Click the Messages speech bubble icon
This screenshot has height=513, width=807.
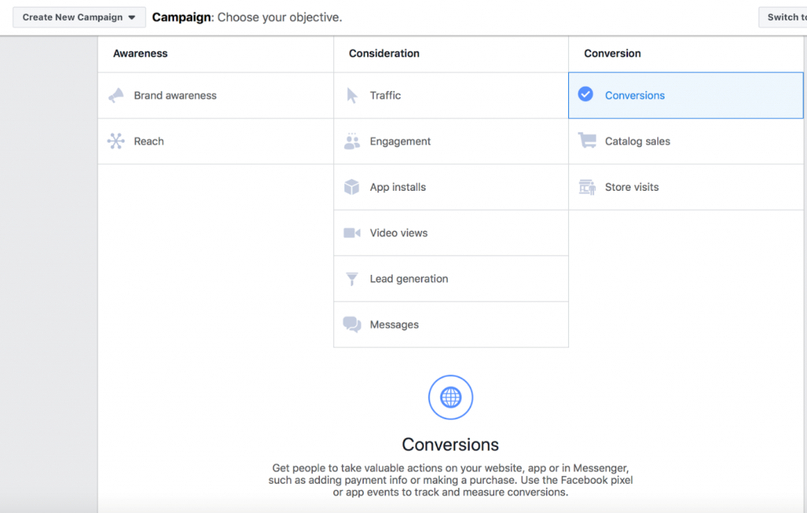pos(352,324)
